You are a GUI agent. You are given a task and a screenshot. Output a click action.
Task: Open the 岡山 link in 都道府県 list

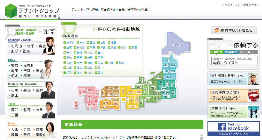(x=80, y=68)
